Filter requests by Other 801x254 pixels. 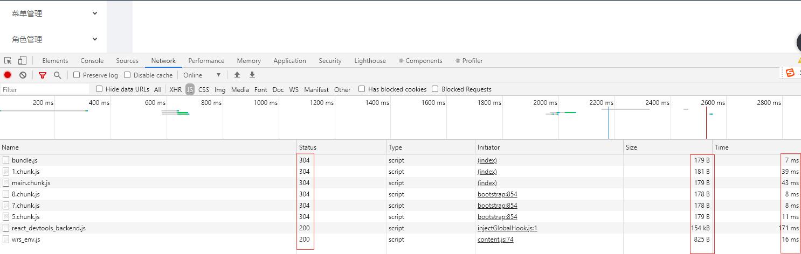pyautogui.click(x=342, y=89)
